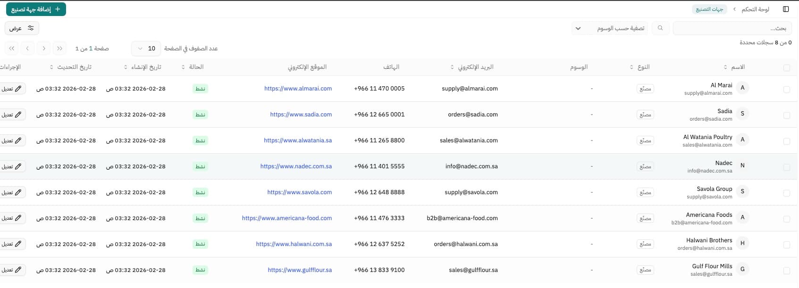The image size is (799, 288).
Task: Tick the select-all checkbox in table header
Action: point(786,68)
